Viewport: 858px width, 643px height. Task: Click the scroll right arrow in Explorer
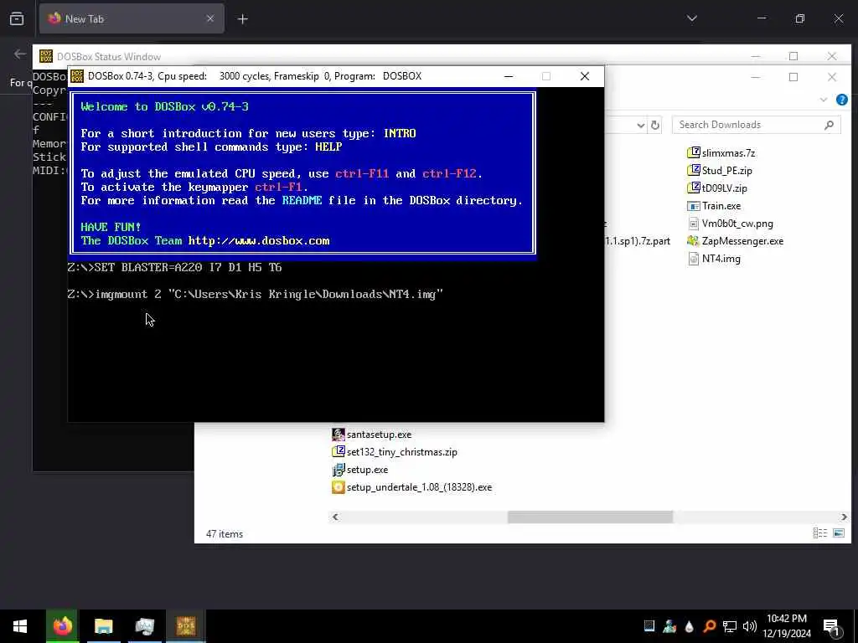[844, 517]
